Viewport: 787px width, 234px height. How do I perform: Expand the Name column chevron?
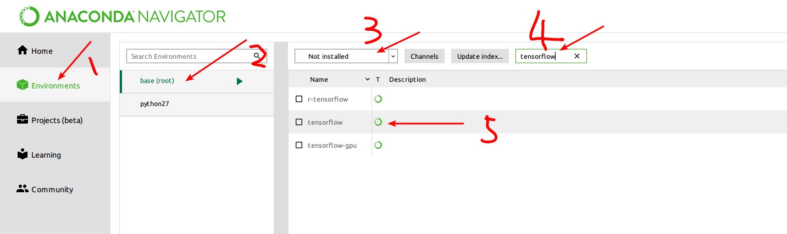[x=368, y=80]
